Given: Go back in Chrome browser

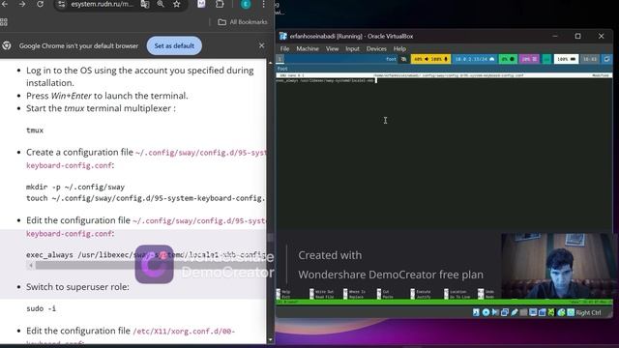Looking at the screenshot, I should click(x=5, y=4).
